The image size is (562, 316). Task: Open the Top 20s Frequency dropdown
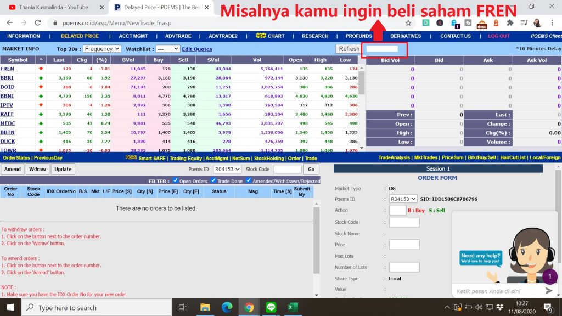click(102, 49)
